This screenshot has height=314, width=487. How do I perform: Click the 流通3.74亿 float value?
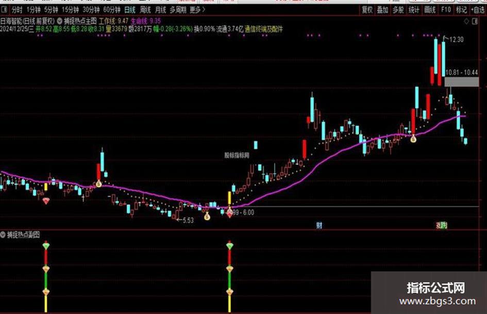[x=229, y=29]
